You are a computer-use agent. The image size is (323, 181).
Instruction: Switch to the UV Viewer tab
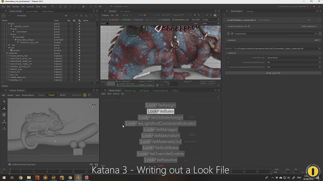pyautogui.click(x=125, y=11)
